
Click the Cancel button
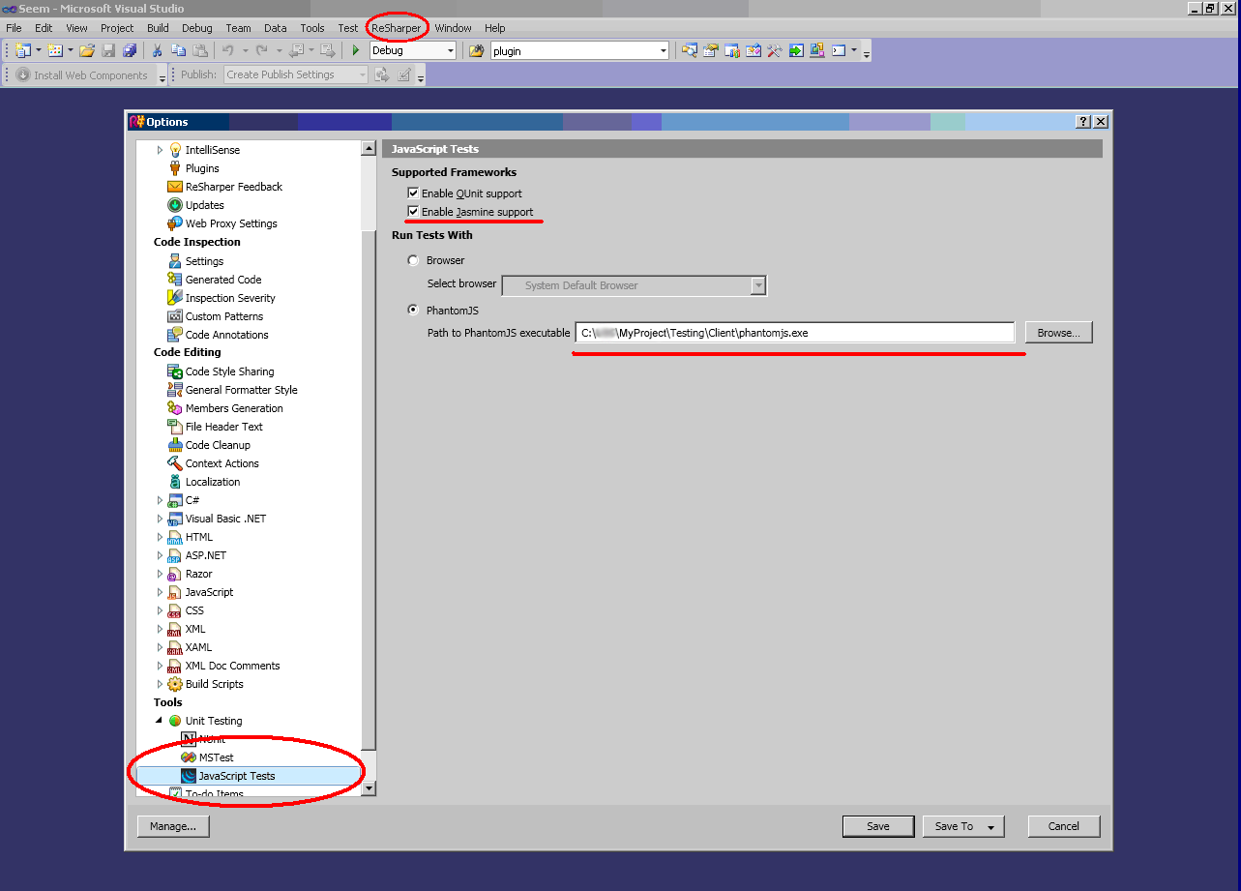point(1064,826)
